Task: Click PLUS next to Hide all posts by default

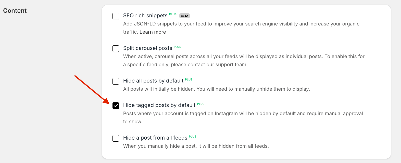Action: click(x=189, y=79)
